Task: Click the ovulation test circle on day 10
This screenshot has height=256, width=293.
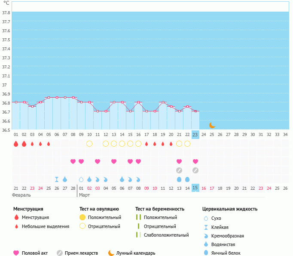Action: tap(89, 144)
